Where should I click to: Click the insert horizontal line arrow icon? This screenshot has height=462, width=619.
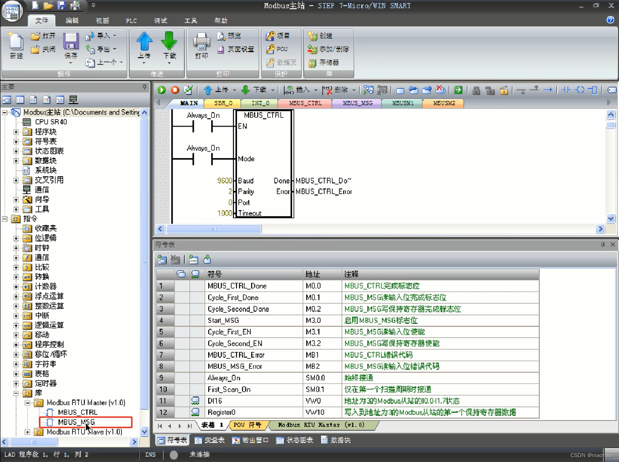tap(548, 90)
